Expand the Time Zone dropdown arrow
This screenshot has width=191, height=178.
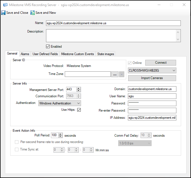[x=122, y=74]
